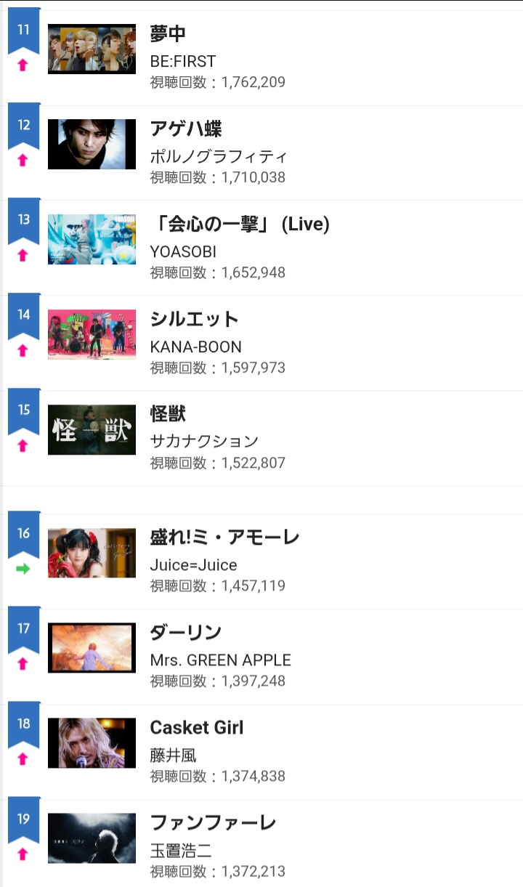Screen dimensions: 523x887
Task: Click the rank 11 blue ribbon badge
Action: click(24, 31)
